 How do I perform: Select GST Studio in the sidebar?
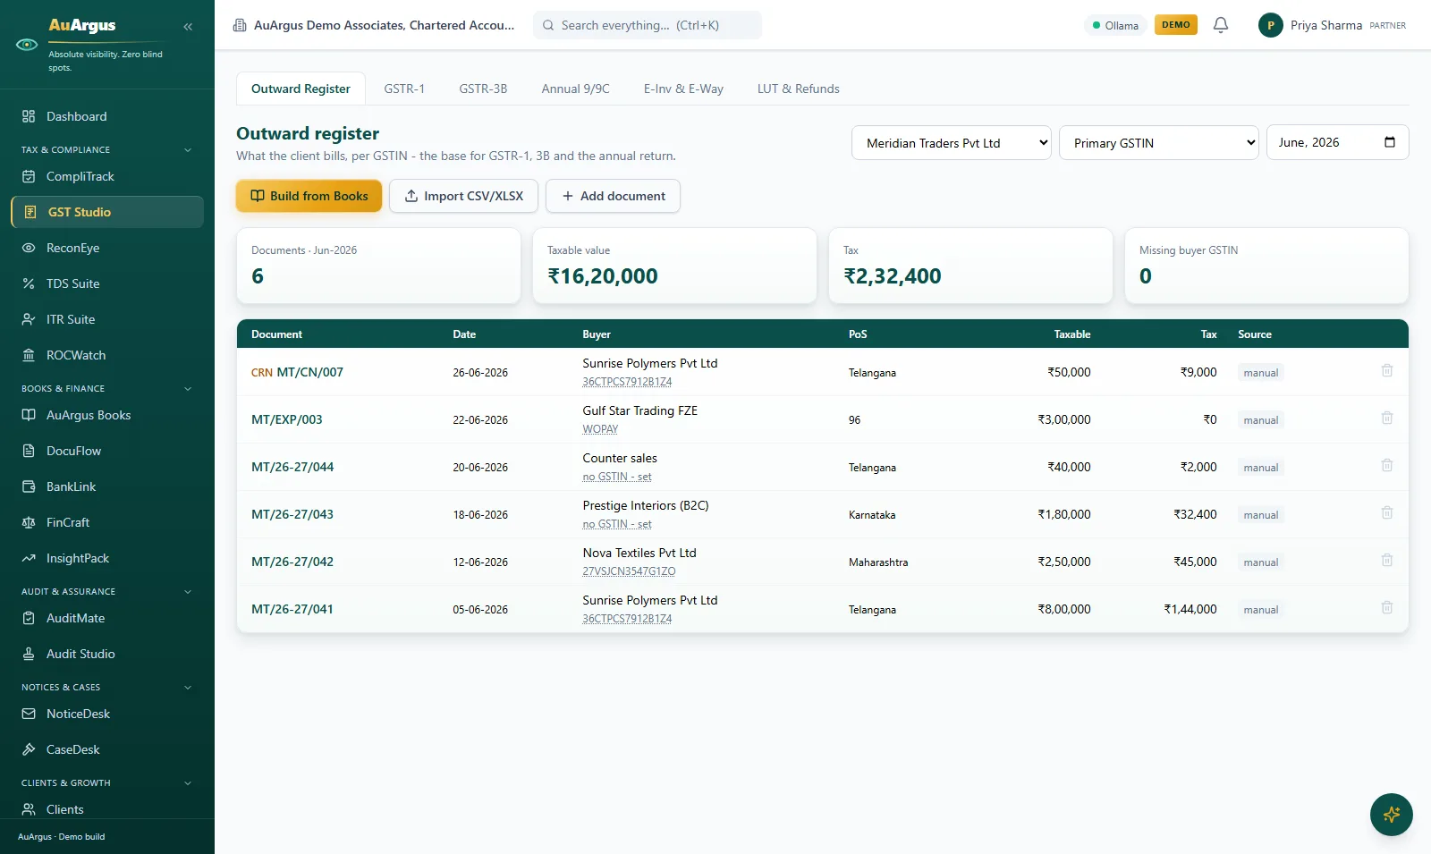[107, 212]
